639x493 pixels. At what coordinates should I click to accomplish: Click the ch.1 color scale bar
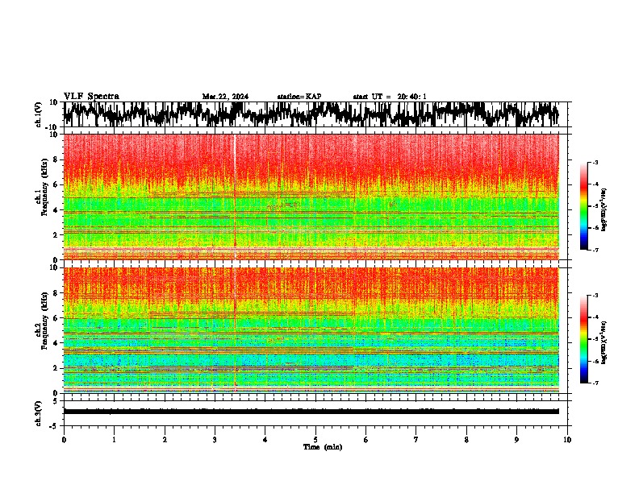tap(583, 206)
